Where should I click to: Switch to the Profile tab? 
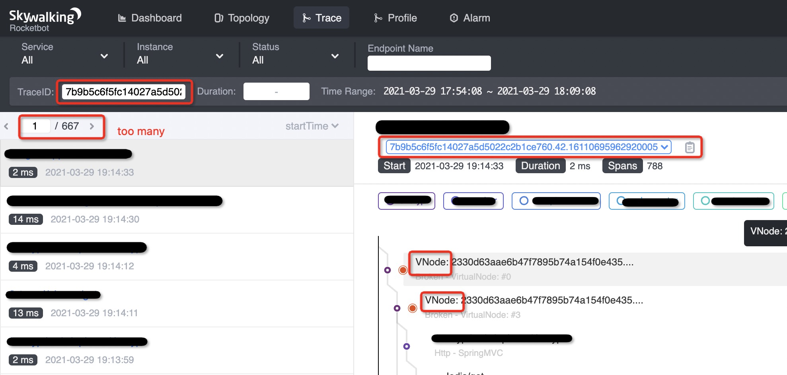coord(395,17)
